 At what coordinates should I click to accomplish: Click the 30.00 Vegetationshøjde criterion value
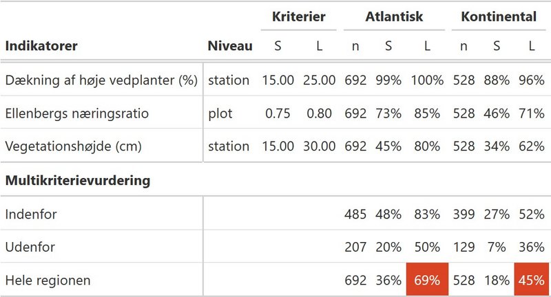(319, 146)
